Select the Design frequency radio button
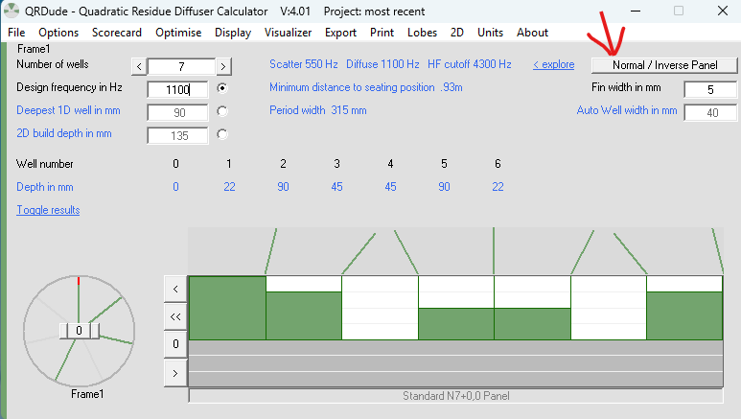This screenshot has height=419, width=741. click(223, 89)
